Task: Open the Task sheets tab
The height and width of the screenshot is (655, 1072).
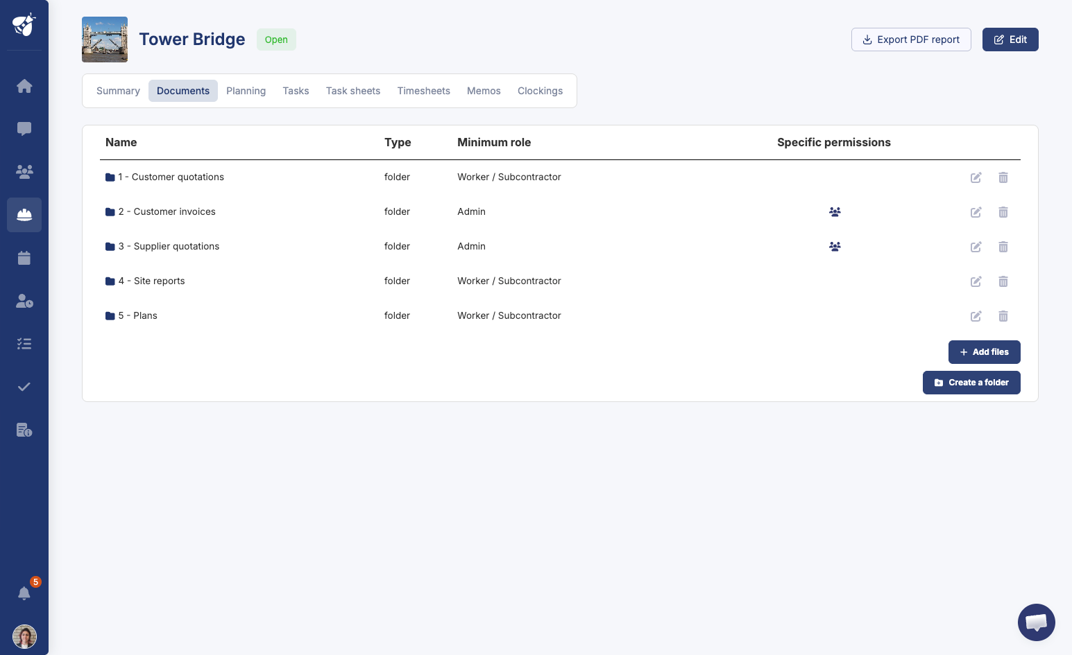Action: (353, 91)
